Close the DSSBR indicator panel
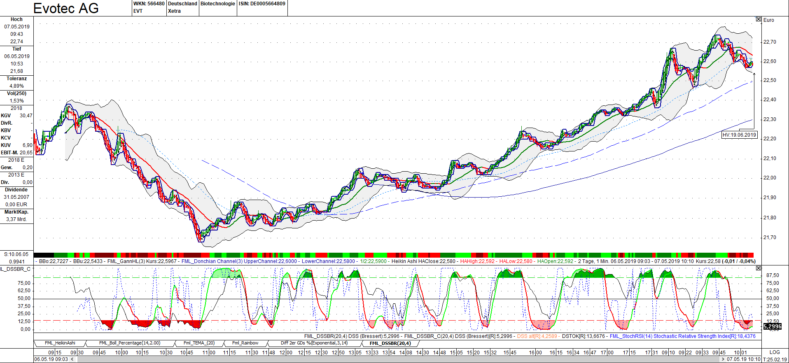The height and width of the screenshot is (363, 789). [x=759, y=268]
